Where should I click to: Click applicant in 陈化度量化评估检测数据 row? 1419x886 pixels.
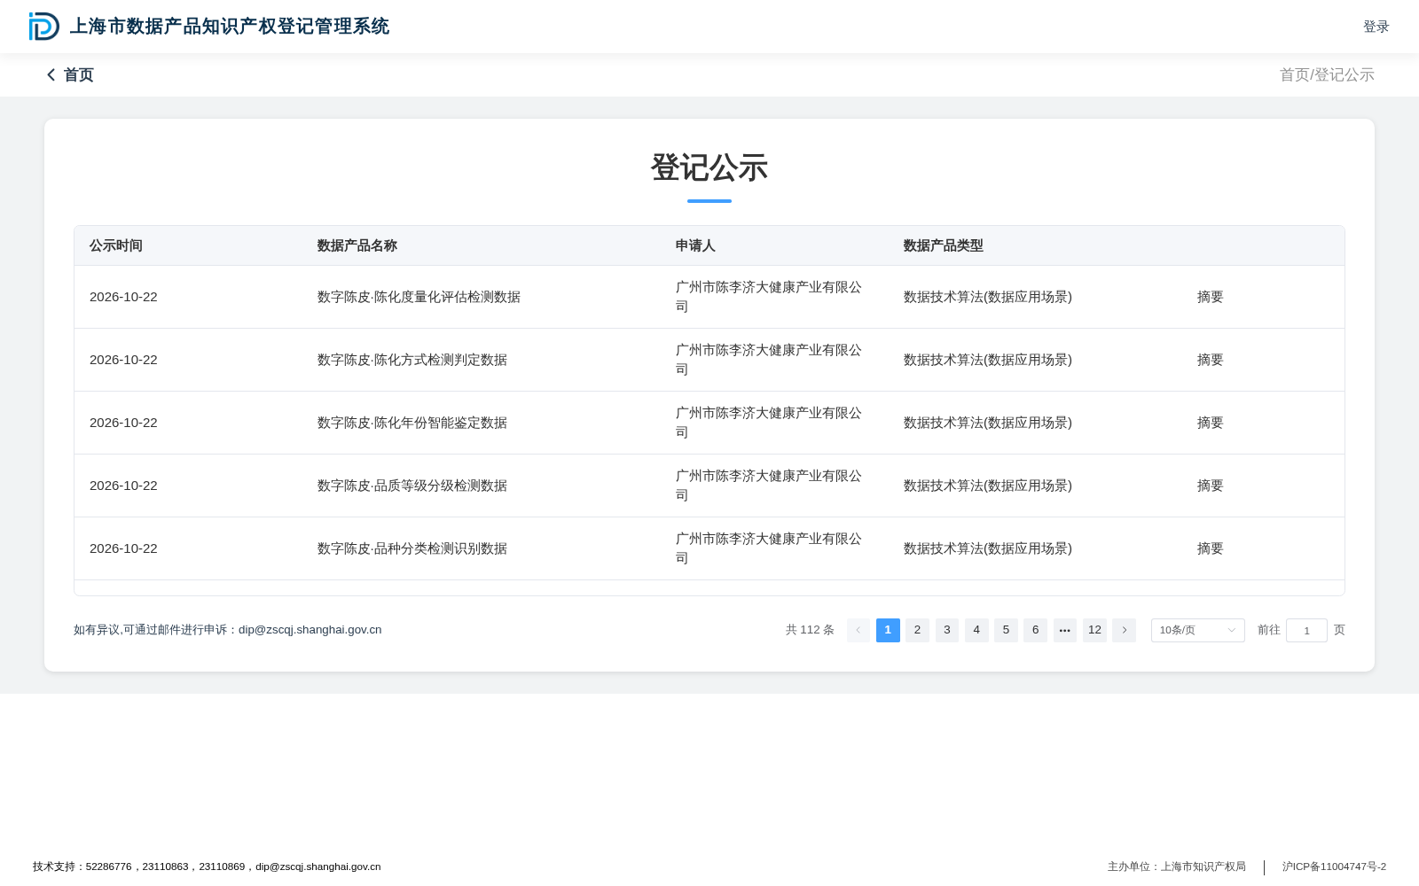tap(769, 297)
